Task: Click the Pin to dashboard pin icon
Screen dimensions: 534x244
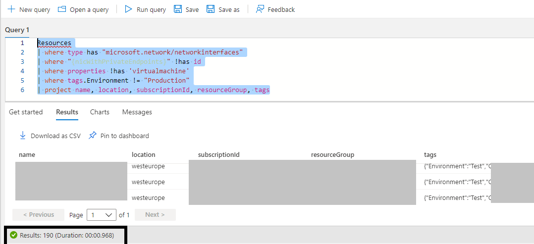Action: (x=93, y=136)
